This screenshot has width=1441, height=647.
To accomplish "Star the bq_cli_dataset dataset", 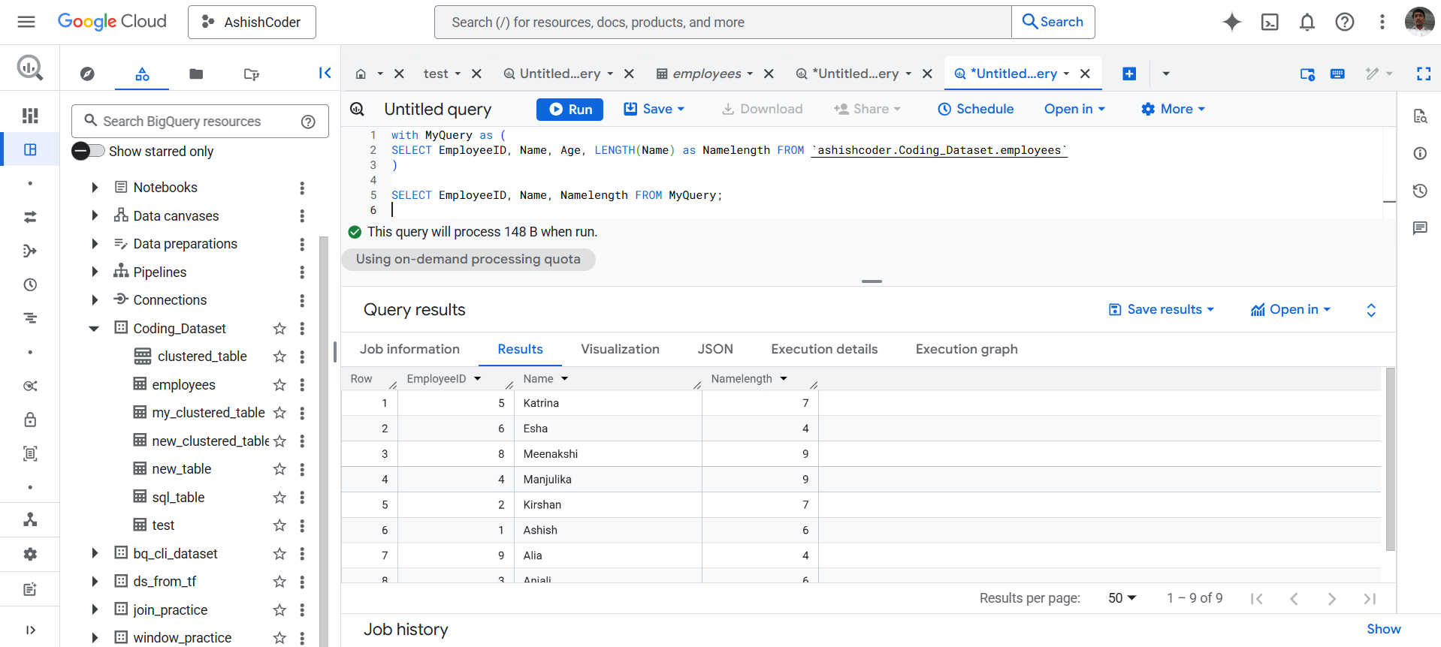I will [279, 554].
